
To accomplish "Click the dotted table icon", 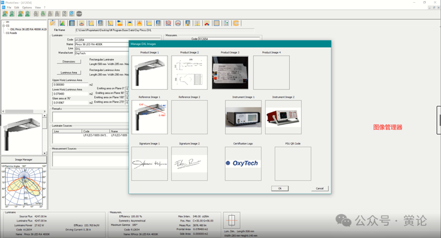I will (226, 23).
